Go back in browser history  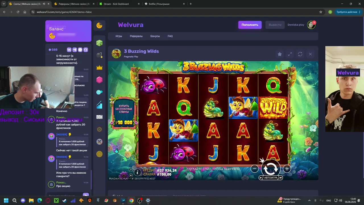click(4, 12)
